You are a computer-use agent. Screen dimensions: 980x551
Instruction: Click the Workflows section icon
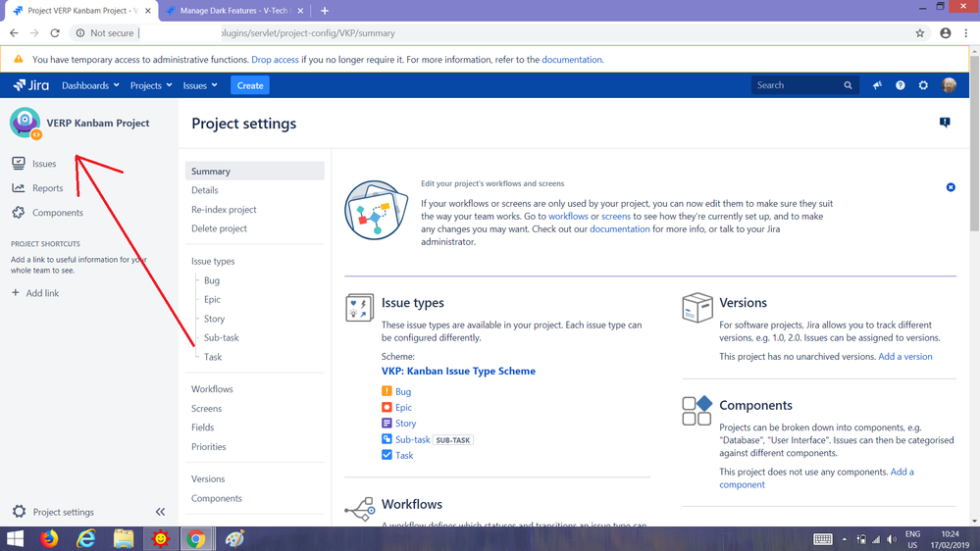point(359,509)
